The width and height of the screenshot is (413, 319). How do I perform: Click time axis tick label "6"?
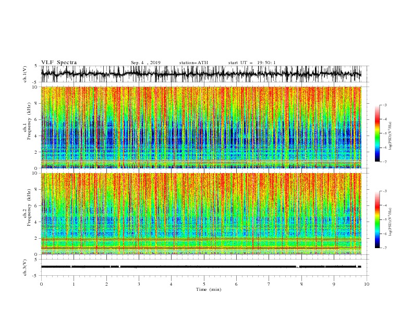pos(236,284)
